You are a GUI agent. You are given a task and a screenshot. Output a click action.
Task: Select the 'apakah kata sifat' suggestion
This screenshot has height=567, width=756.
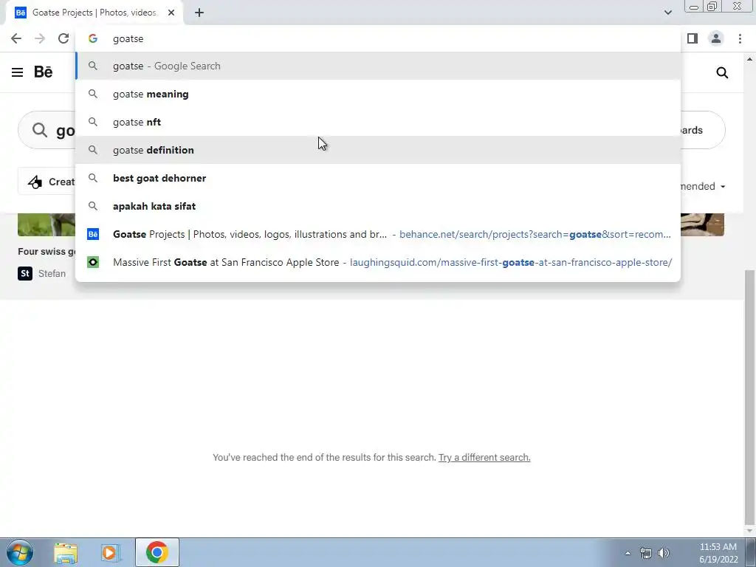click(378, 206)
